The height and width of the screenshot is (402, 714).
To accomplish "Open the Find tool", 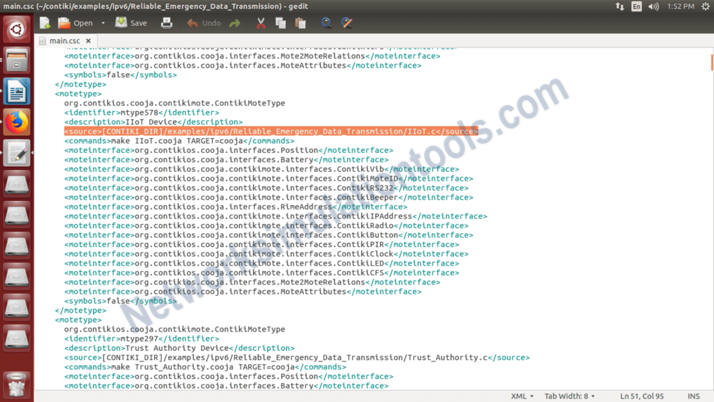I will pyautogui.click(x=326, y=22).
